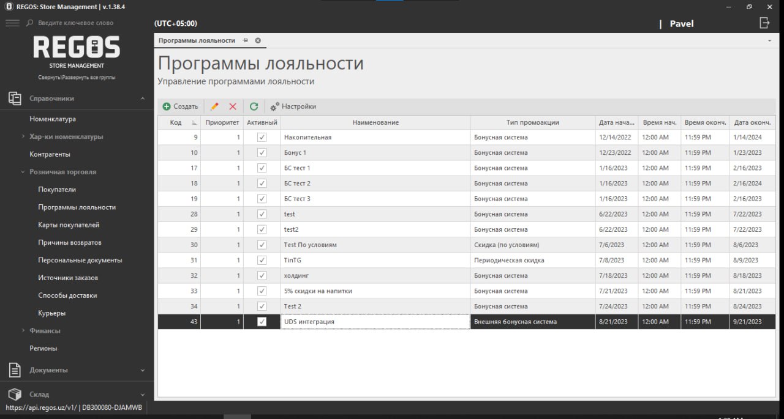This screenshot has height=419, width=784.
Task: Click the Settings gears icon
Action: click(x=274, y=106)
